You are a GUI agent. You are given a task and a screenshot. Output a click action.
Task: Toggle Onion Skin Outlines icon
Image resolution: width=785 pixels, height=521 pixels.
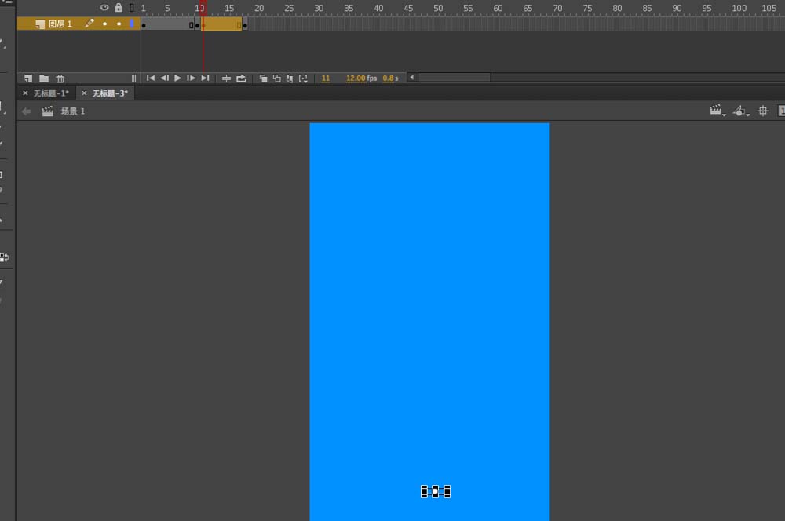point(276,78)
